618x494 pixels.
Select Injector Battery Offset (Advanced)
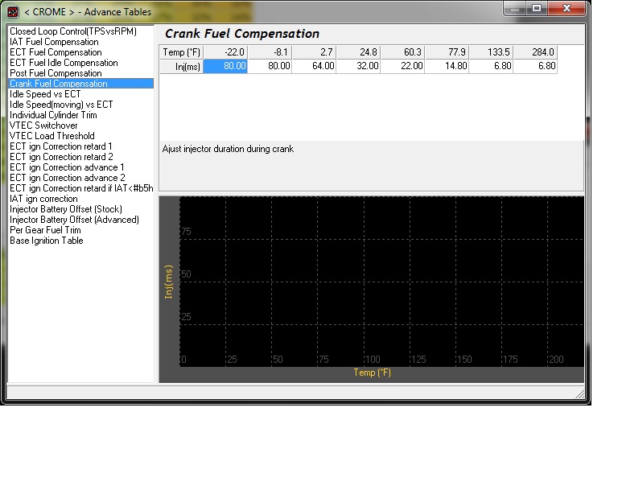74,220
